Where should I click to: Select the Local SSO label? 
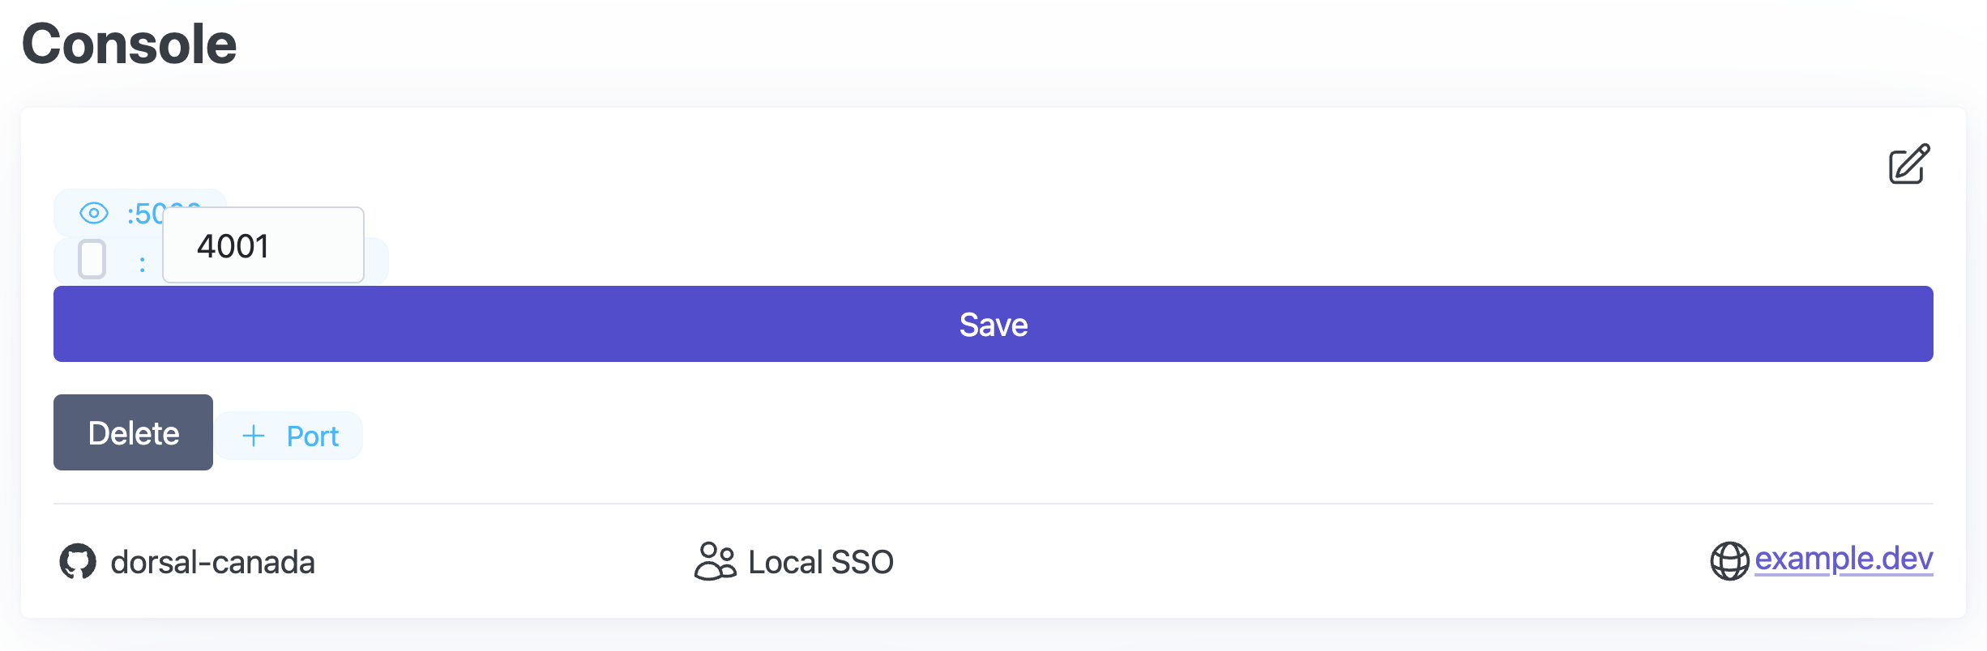[x=821, y=562]
